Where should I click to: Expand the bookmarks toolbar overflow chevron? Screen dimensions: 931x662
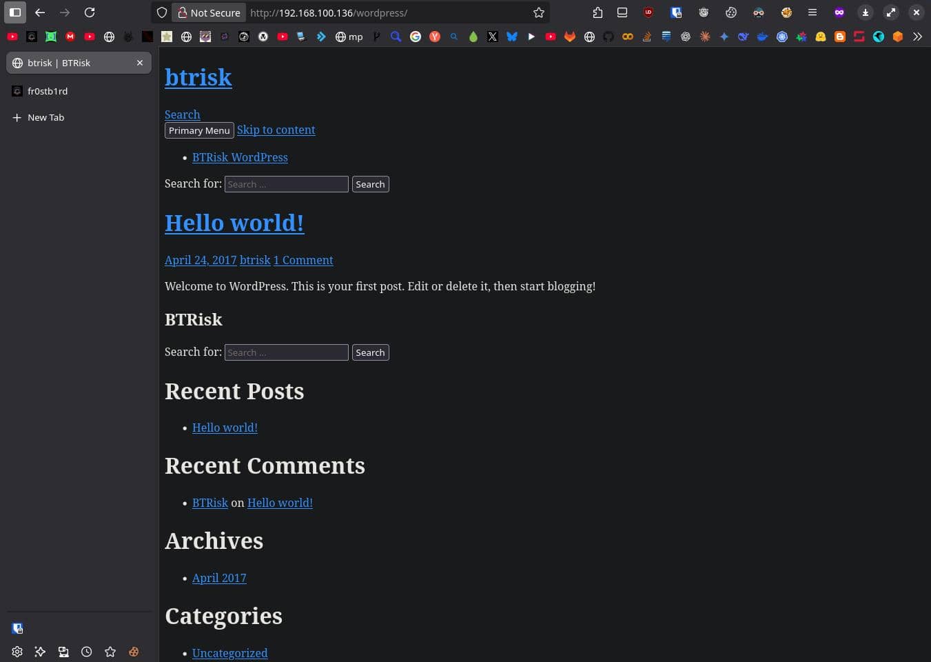917,37
